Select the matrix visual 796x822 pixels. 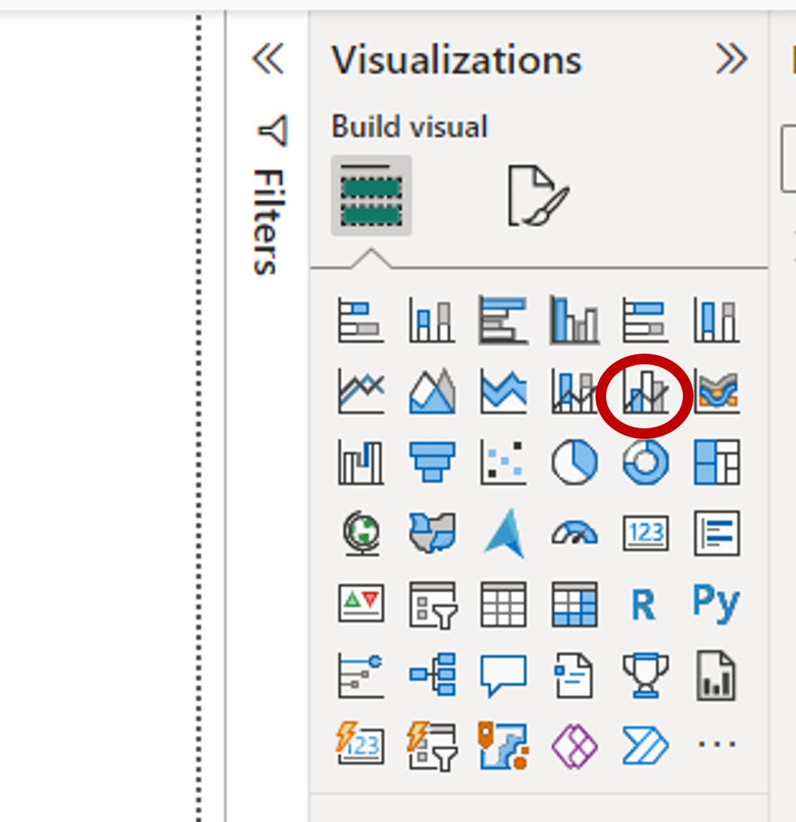click(573, 603)
